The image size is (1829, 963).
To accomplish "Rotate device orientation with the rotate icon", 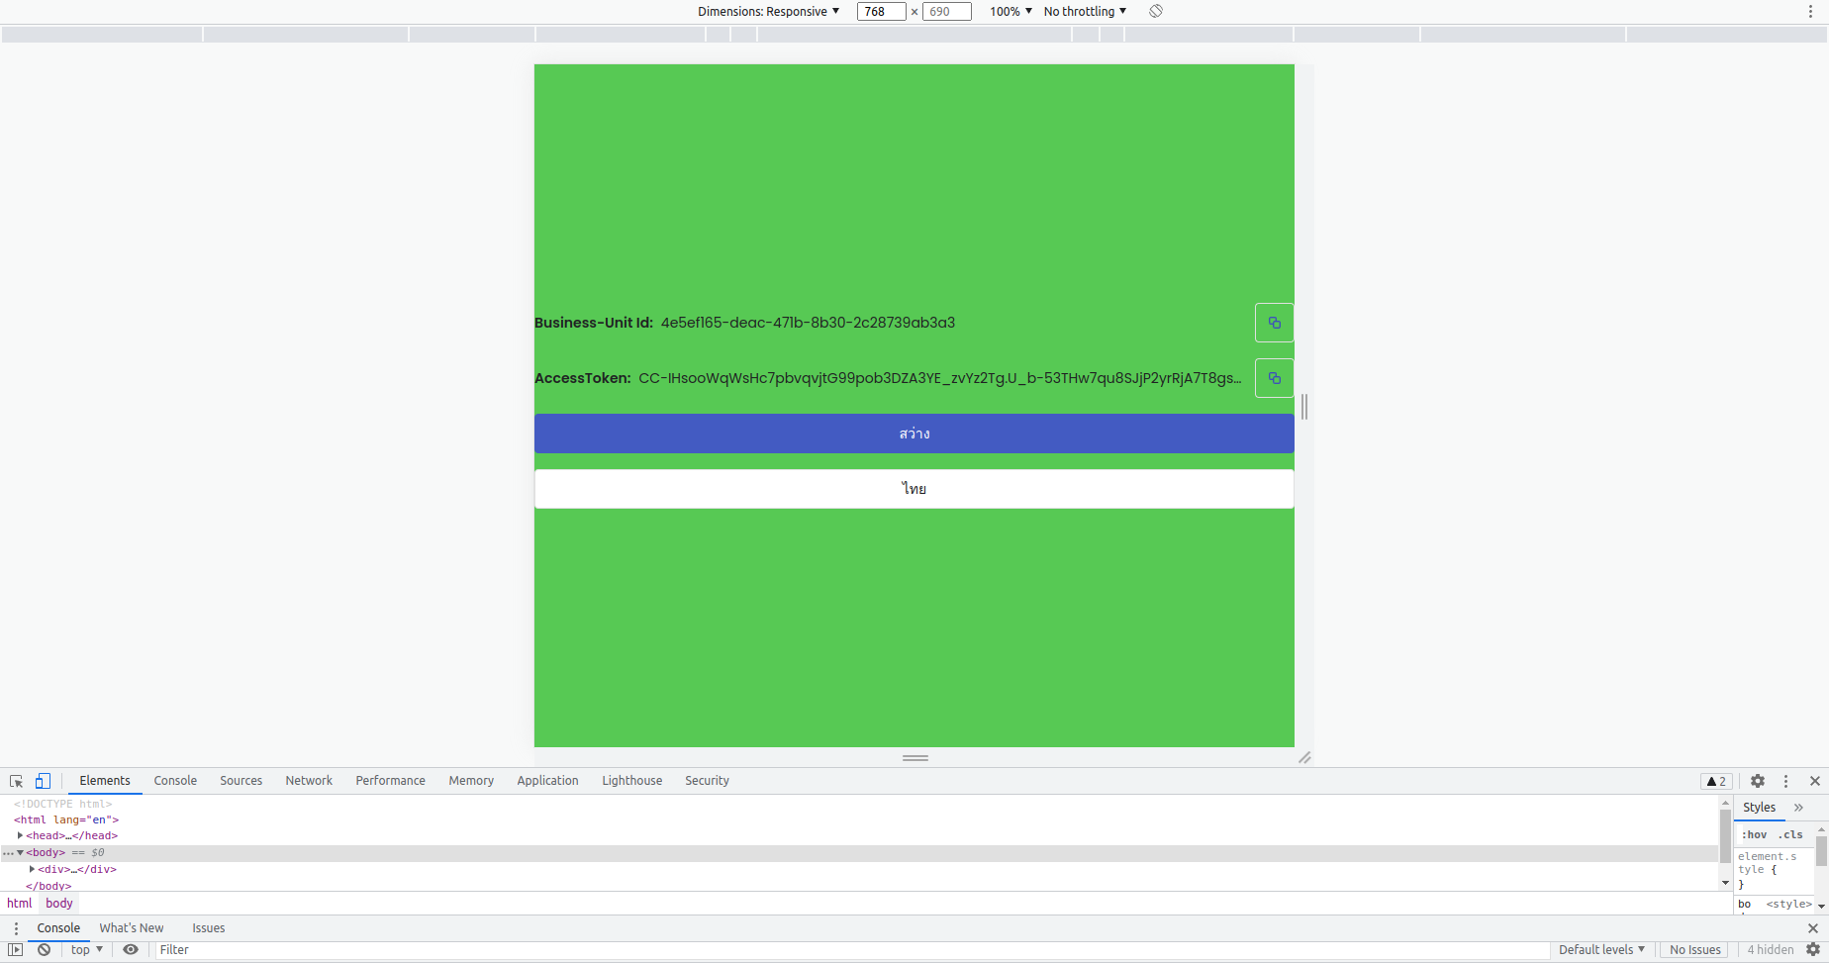I will 1154,11.
